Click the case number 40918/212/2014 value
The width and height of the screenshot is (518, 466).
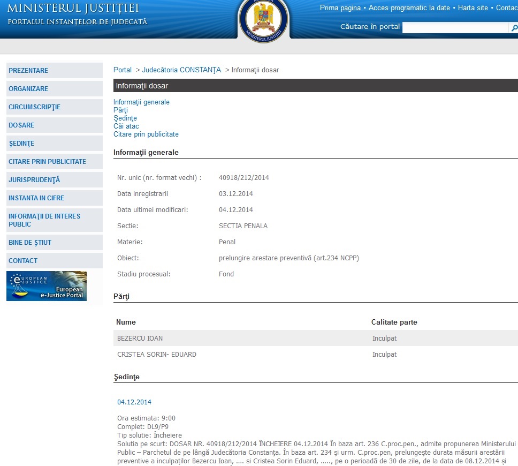point(244,178)
